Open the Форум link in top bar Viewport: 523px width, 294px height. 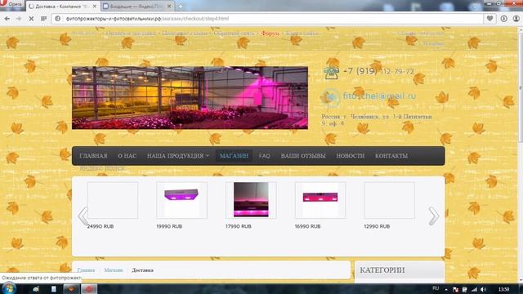(270, 33)
